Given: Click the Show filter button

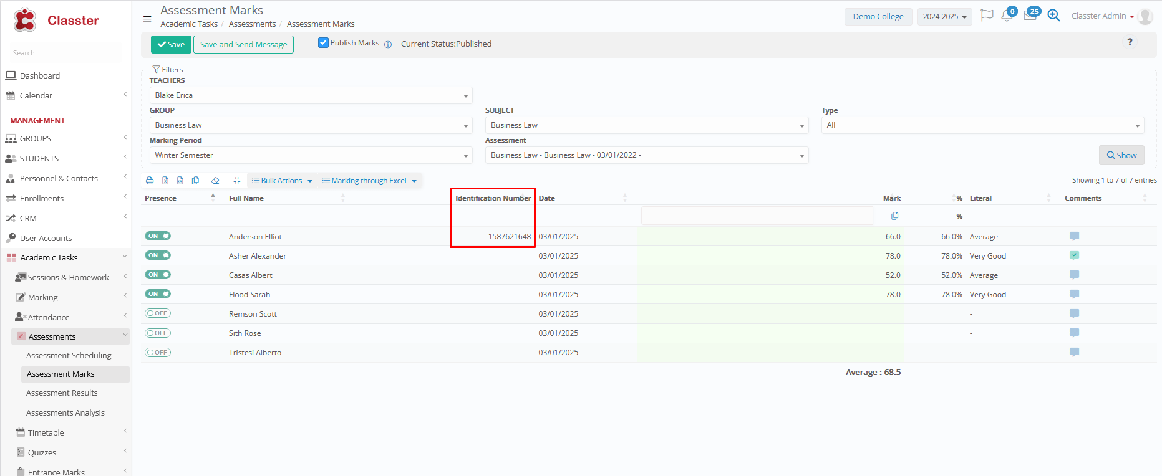Looking at the screenshot, I should (1121, 155).
